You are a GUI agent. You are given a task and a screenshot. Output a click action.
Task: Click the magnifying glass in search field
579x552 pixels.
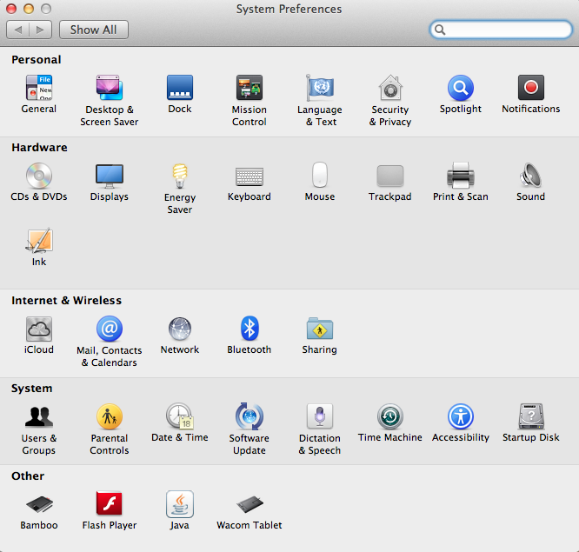tap(439, 30)
